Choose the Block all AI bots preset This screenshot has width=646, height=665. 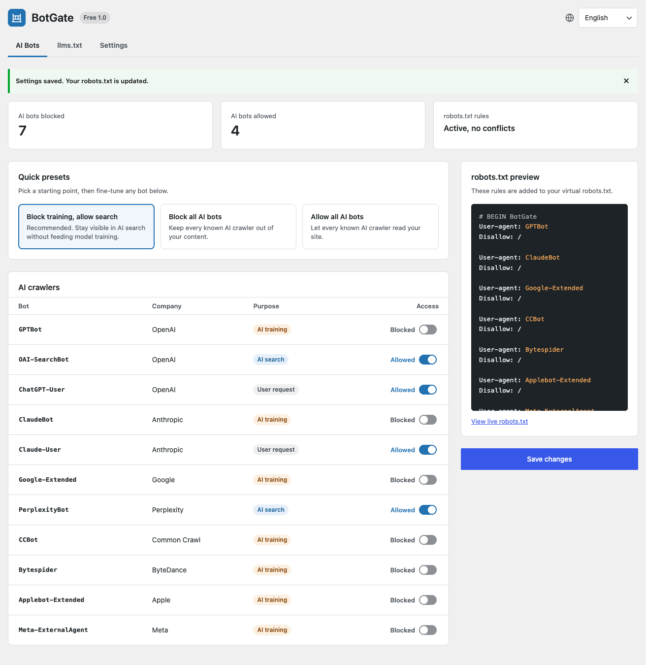pos(228,227)
